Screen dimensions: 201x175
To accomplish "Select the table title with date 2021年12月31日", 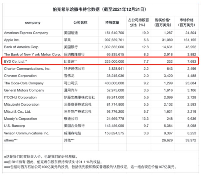I will [x=99, y=9].
